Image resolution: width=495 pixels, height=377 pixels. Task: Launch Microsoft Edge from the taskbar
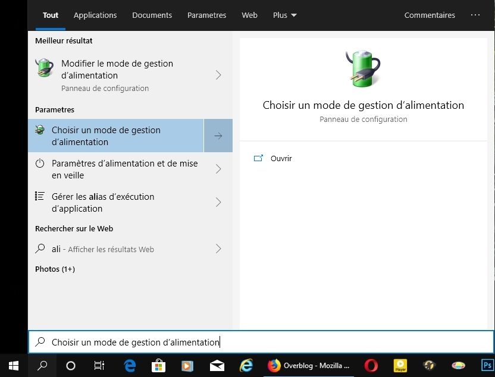point(130,366)
